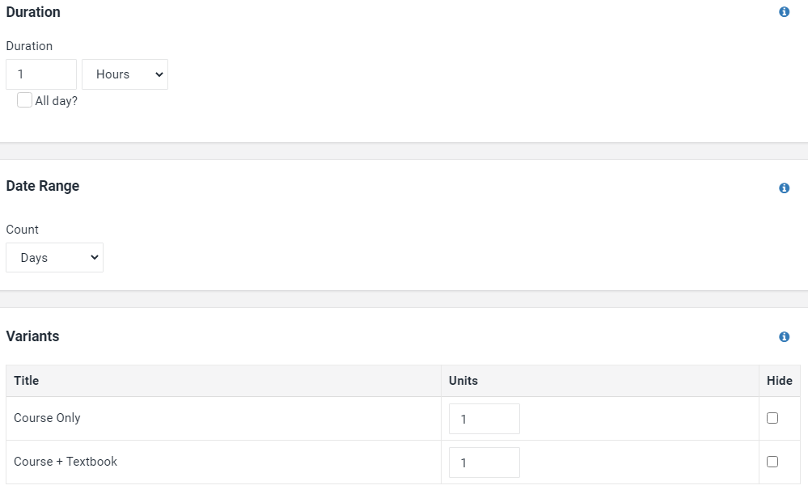Click the Variants section info icon

pos(784,337)
